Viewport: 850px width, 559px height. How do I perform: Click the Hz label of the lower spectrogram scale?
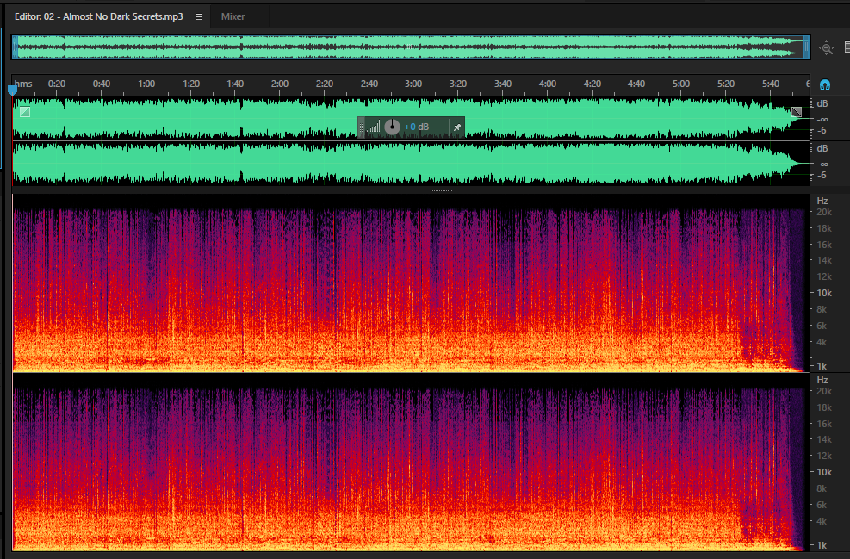tap(822, 380)
